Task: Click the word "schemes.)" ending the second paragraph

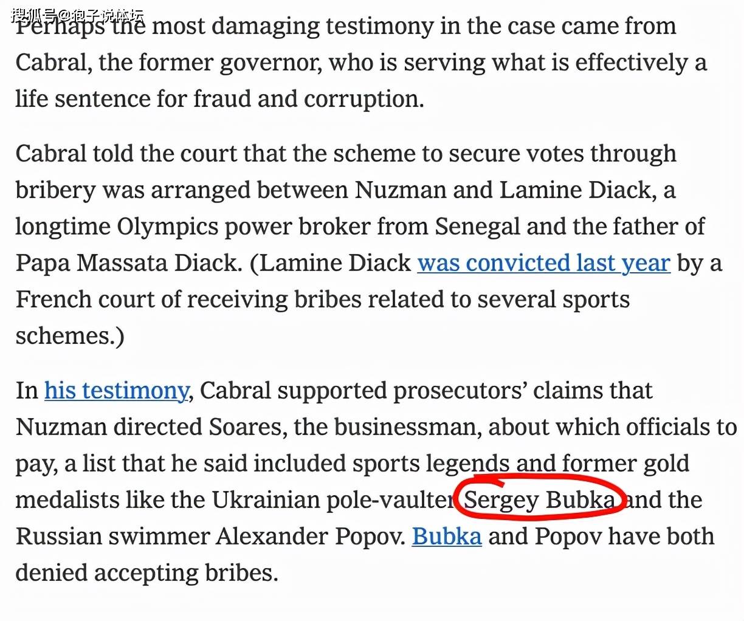Action: point(70,336)
